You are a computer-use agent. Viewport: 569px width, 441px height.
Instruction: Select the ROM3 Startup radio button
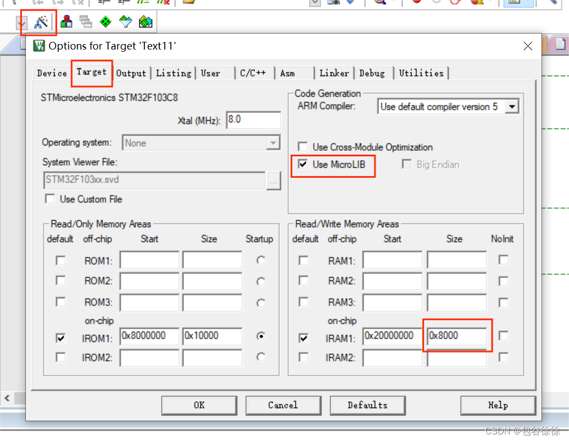point(261,302)
